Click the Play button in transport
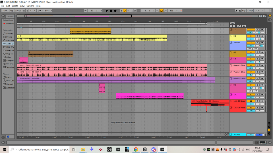Screen dimensions: 273x153 coord(107,11)
